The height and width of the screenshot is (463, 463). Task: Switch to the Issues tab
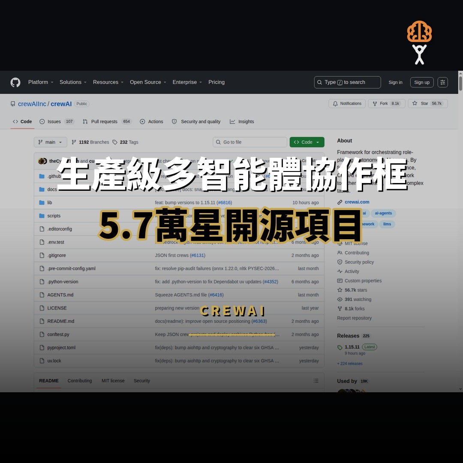pos(57,122)
